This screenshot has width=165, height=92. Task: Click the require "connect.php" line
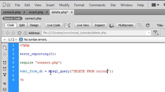[x=41, y=63]
